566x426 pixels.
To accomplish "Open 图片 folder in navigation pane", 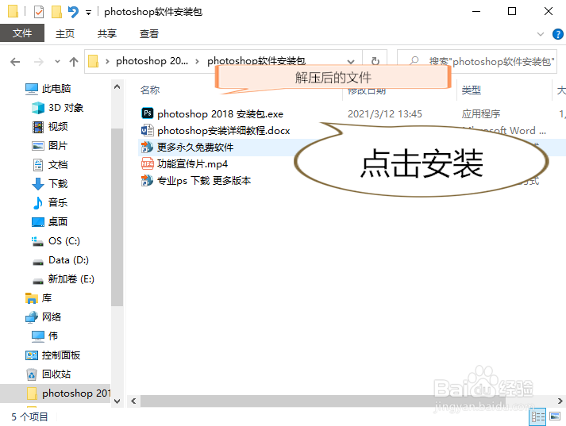I will (58, 146).
